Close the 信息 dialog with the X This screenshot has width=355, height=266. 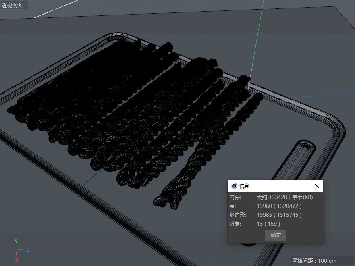(316, 186)
